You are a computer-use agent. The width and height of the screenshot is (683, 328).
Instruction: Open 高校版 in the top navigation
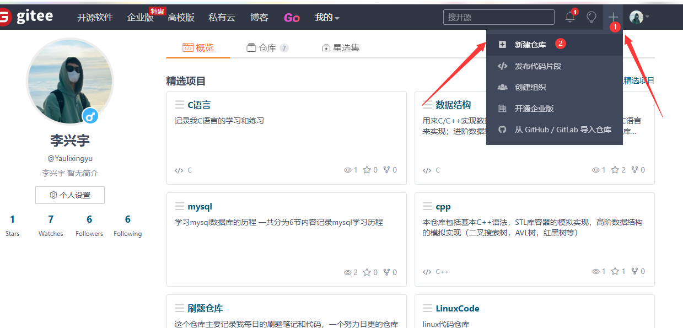coord(181,18)
